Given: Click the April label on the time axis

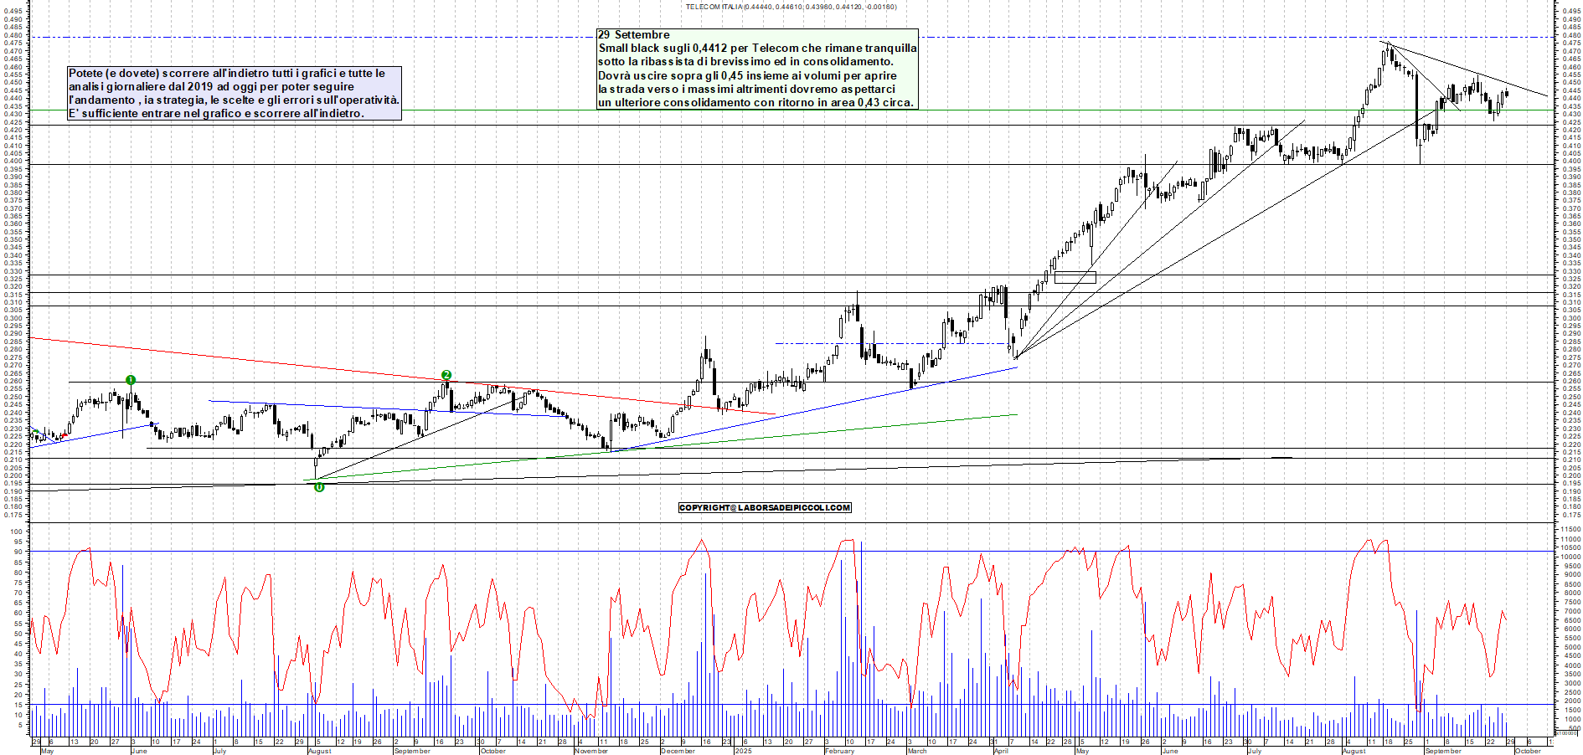Looking at the screenshot, I should tap(1001, 751).
